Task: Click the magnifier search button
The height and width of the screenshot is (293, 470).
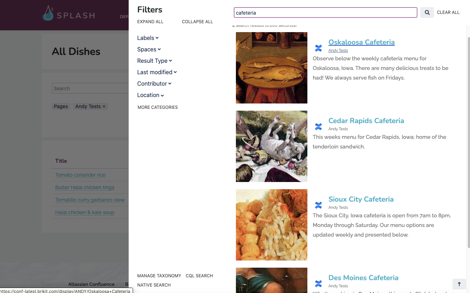Action: pos(427,12)
